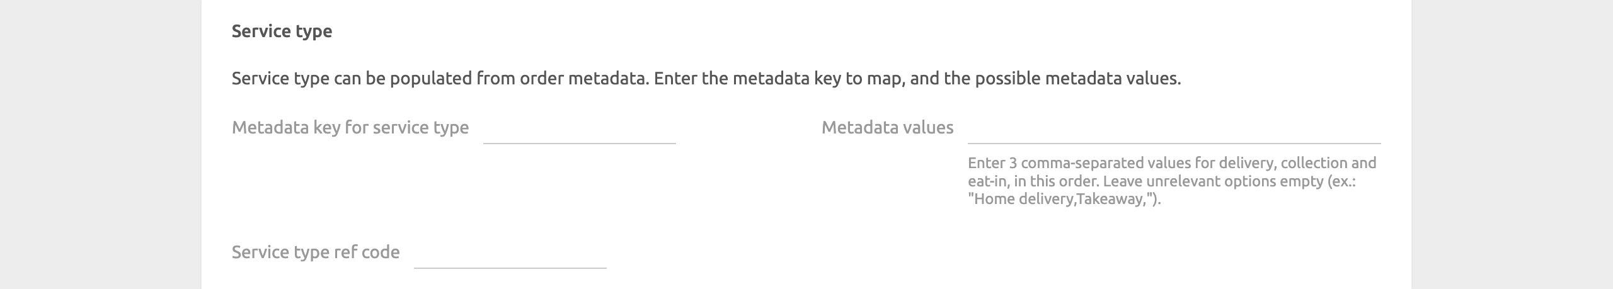
Task: Click the helper text starting "Enter 3 comma-separated"
Action: (x=1071, y=163)
